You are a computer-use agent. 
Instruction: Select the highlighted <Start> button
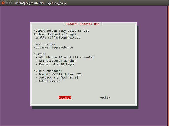(x=65, y=98)
